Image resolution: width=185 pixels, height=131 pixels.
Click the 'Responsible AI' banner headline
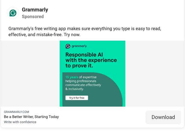point(85,55)
